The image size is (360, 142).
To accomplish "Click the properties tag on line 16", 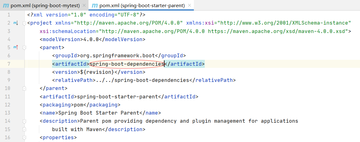I will pyautogui.click(x=58, y=138).
